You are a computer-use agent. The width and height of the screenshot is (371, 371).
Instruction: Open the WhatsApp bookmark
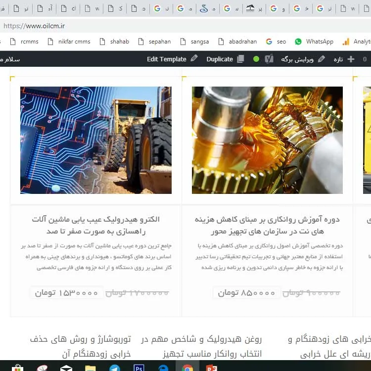pyautogui.click(x=314, y=42)
